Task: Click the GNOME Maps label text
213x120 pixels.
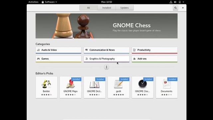Action: click(70, 91)
